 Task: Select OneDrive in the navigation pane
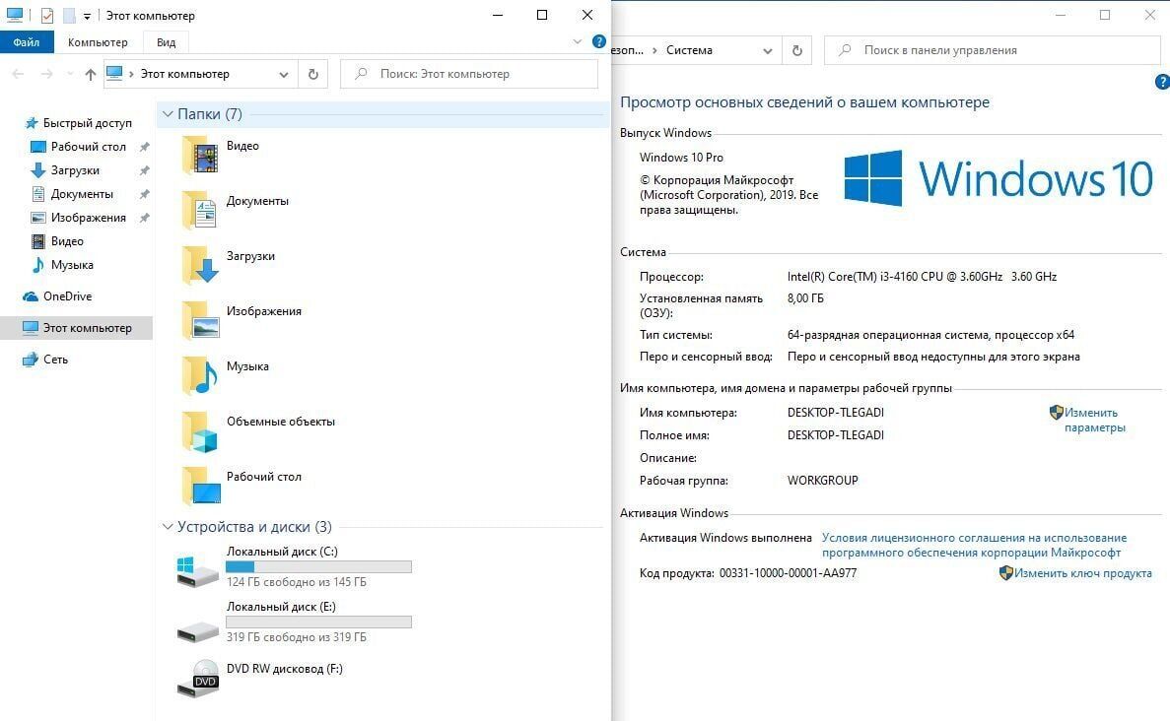[x=67, y=296]
